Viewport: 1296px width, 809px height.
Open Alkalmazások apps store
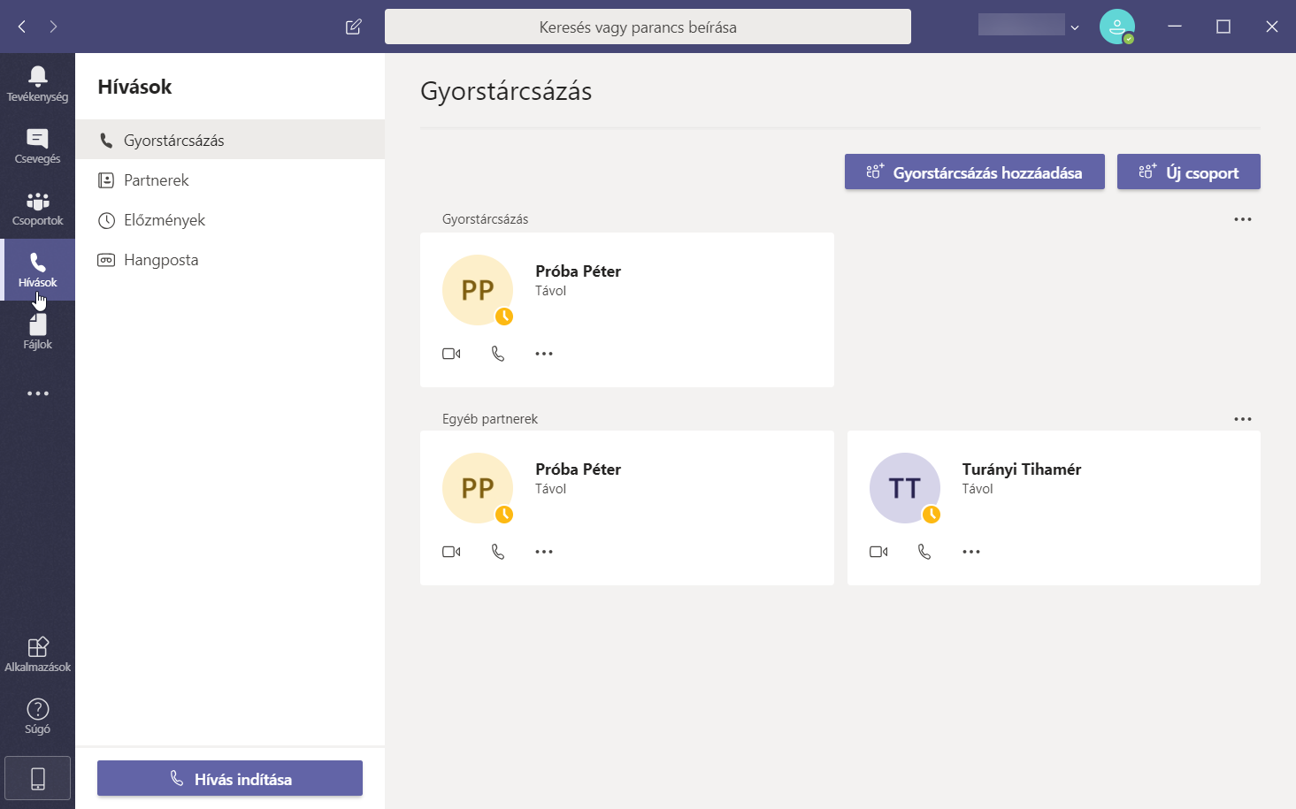point(37,654)
